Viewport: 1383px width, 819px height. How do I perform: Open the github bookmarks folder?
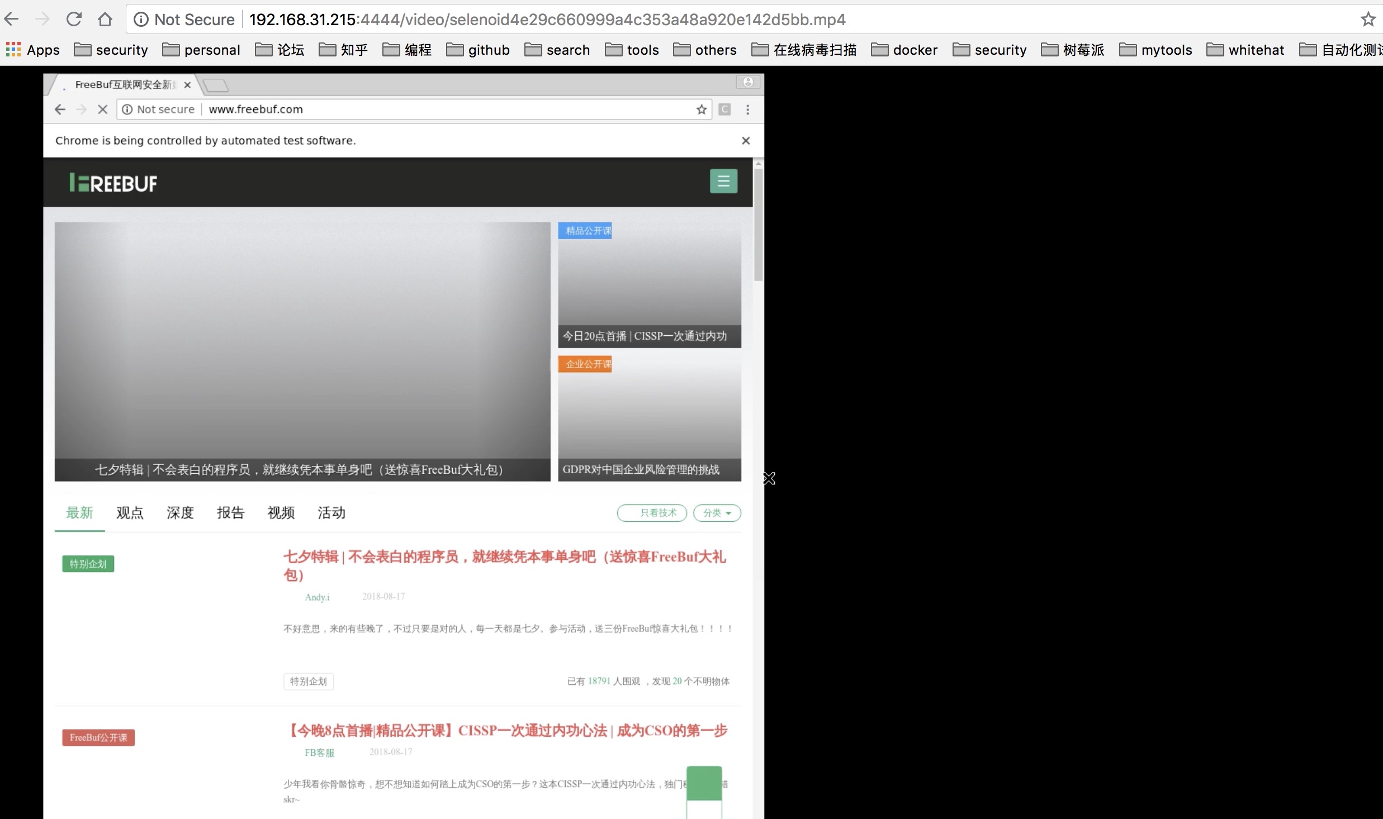tap(478, 50)
